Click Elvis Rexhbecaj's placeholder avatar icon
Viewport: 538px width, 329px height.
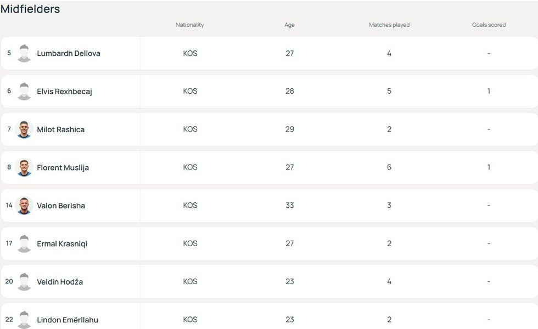24,91
